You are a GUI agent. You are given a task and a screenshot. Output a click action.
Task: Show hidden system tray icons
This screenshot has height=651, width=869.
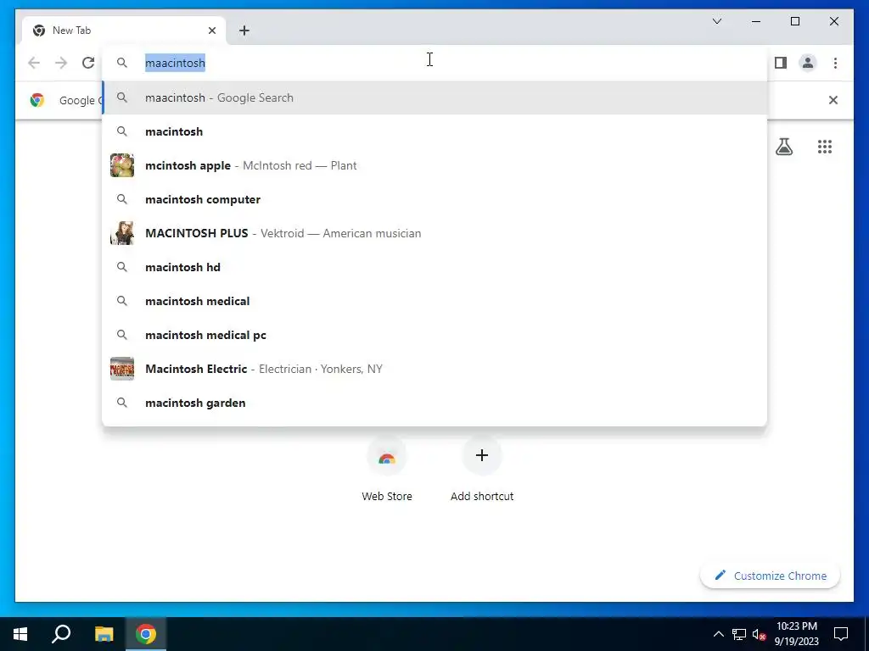718,634
